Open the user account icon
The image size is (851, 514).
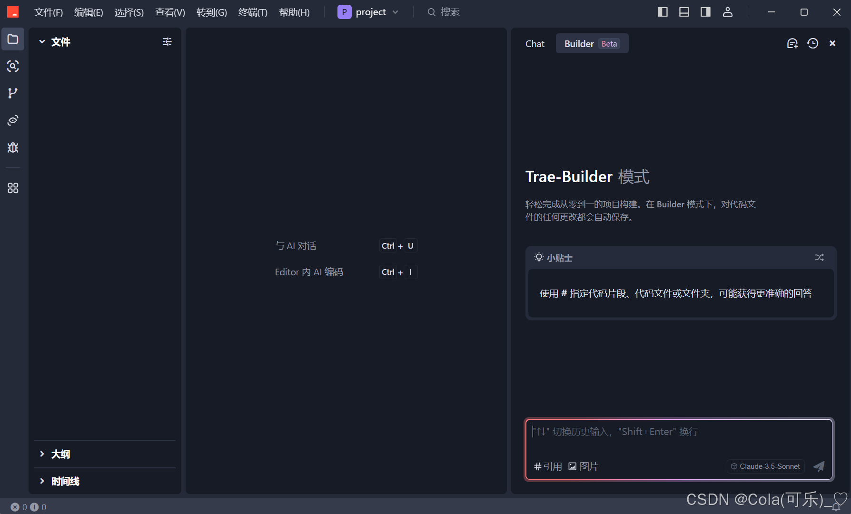pos(727,12)
